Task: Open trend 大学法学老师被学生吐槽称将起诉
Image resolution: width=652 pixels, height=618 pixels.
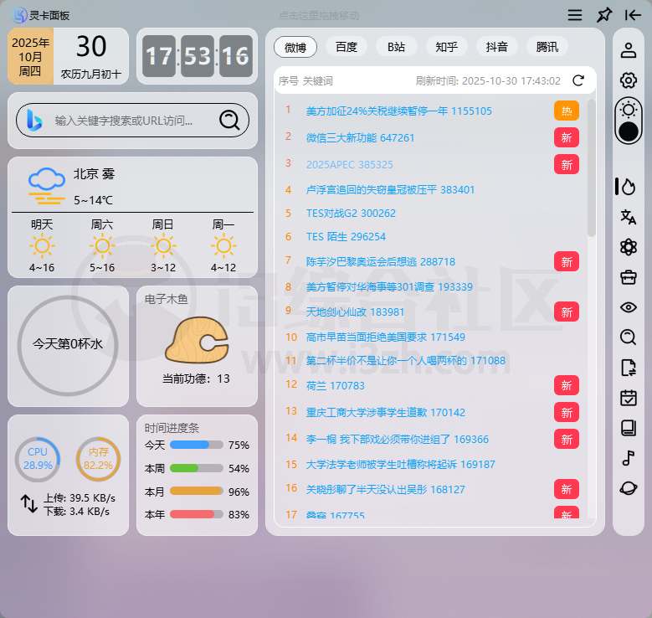Action: click(400, 465)
